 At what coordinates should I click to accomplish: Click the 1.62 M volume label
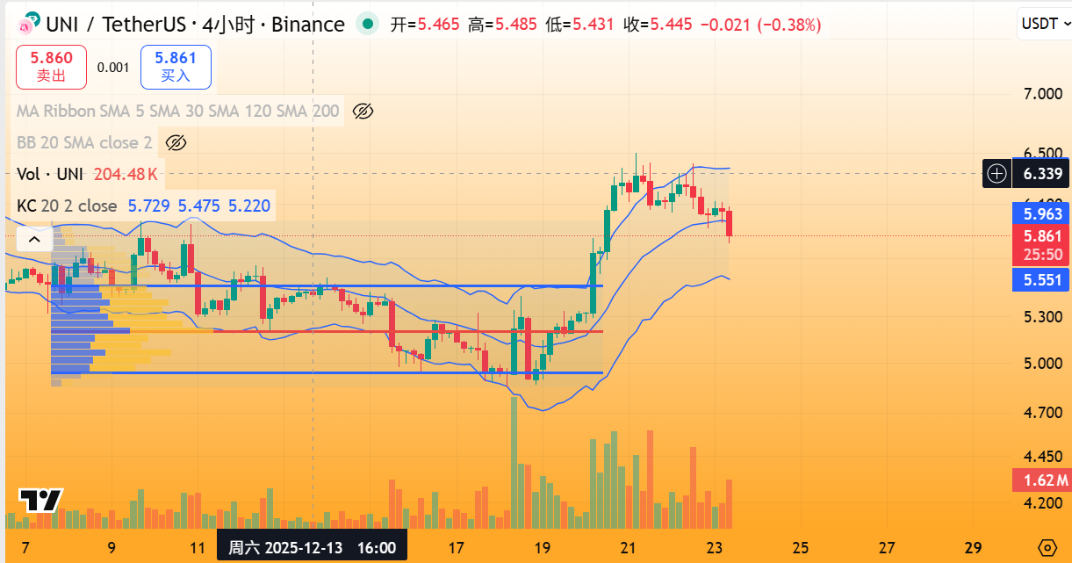[x=1040, y=480]
